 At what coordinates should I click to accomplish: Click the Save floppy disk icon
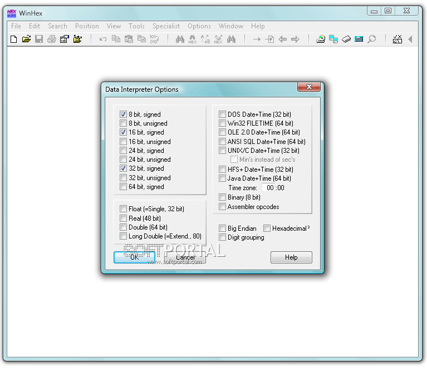39,39
